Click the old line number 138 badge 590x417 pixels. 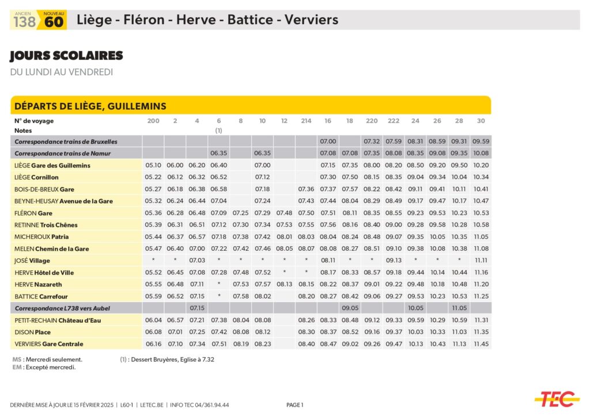point(24,21)
